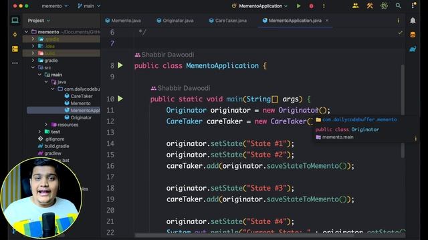The image size is (428, 240).
Task: Open Search Everywhere magnifier
Action: click(x=399, y=6)
